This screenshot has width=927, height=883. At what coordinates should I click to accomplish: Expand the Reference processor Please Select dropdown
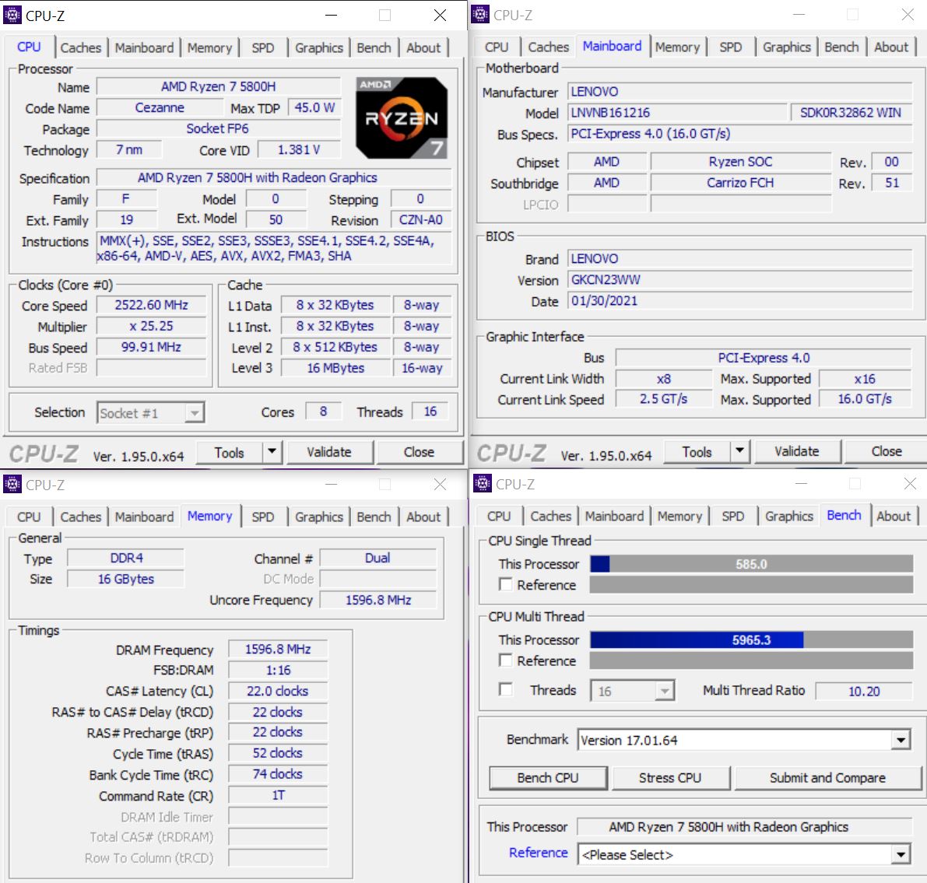[x=901, y=854]
